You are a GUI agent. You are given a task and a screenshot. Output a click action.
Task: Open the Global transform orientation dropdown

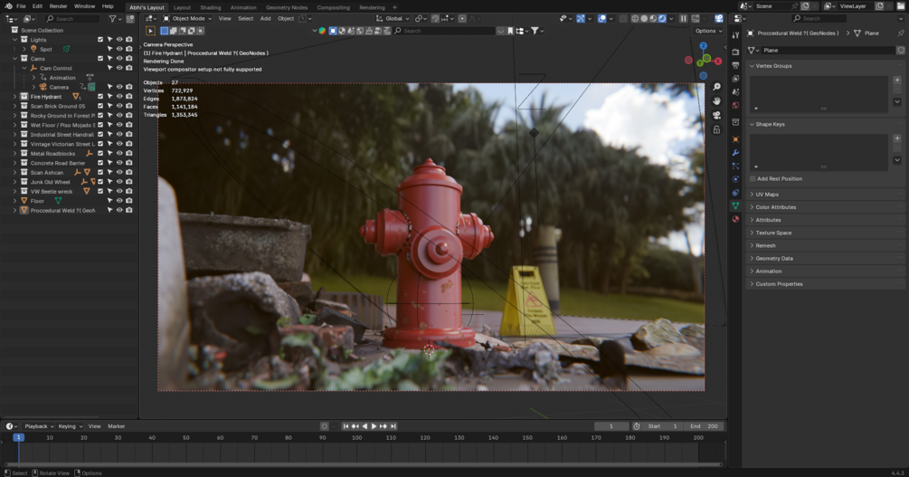393,19
